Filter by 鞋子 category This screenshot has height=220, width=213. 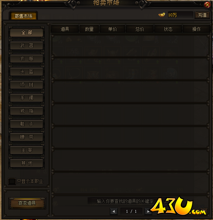(27, 124)
